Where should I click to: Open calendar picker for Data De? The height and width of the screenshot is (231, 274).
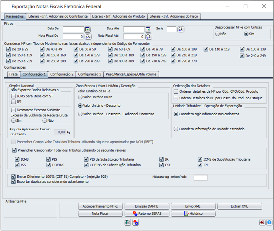[x=87, y=29]
